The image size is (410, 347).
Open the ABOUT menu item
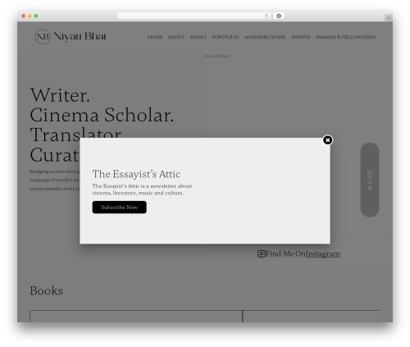tap(176, 37)
